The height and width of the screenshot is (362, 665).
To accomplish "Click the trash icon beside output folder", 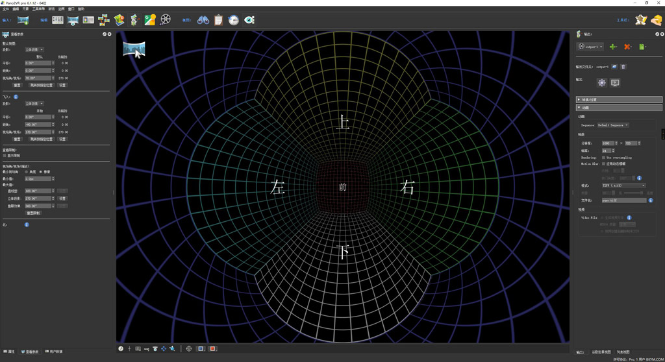I will (623, 67).
